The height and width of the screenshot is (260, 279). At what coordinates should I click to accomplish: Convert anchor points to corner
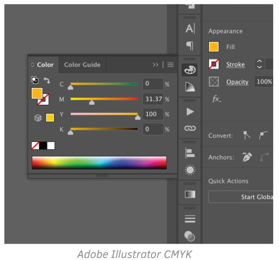coord(247,136)
